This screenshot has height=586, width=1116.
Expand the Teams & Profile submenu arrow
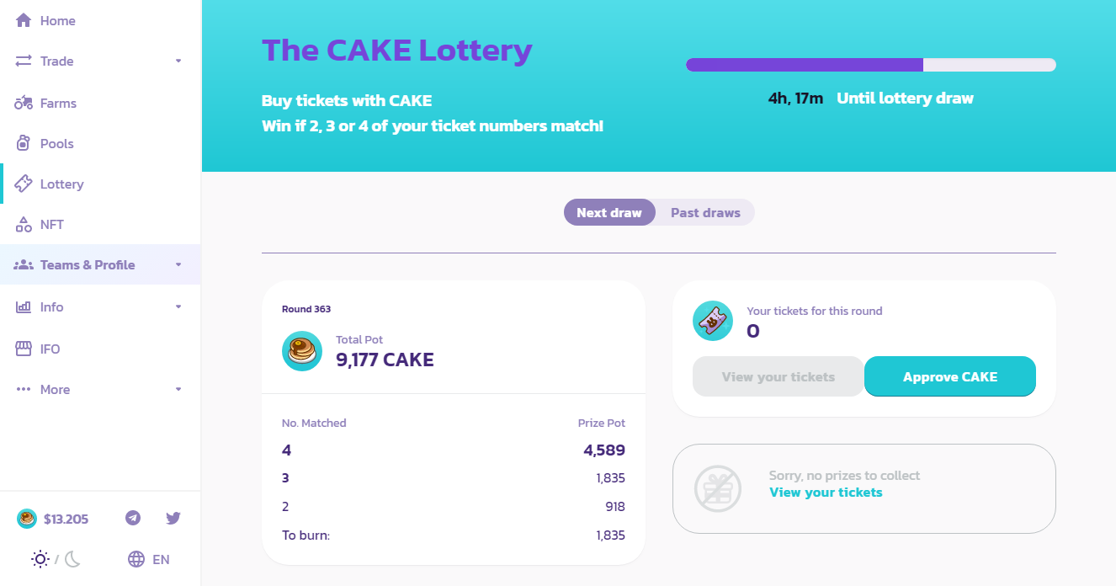(x=178, y=264)
